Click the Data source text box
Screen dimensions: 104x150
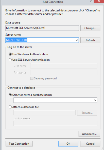click(42, 28)
